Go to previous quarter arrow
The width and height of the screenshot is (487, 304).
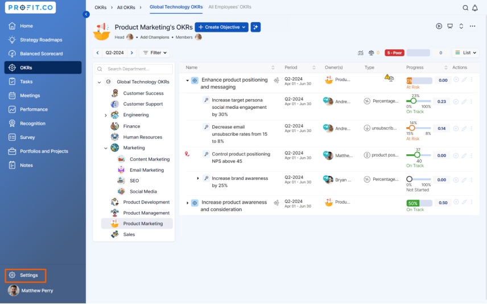tap(97, 53)
